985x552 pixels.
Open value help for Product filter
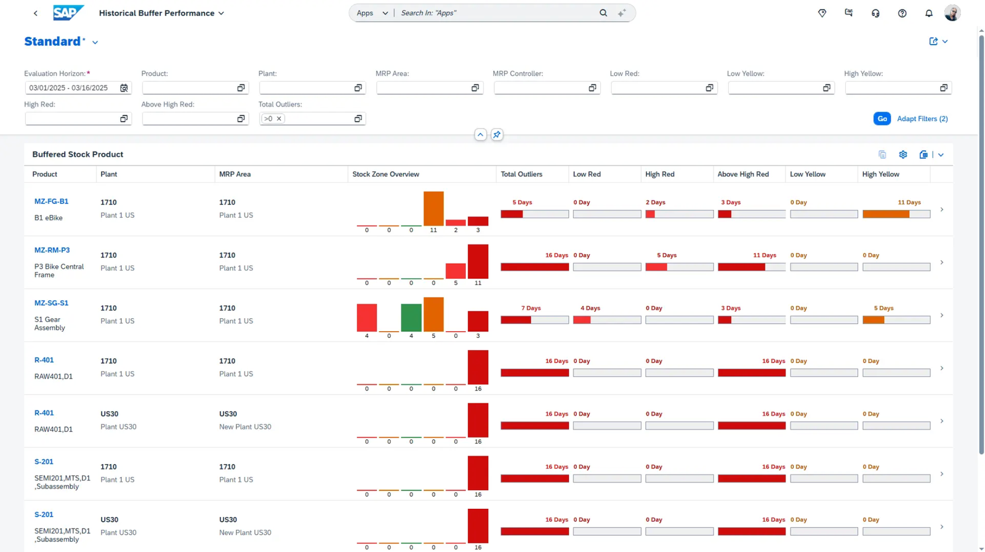pos(241,88)
